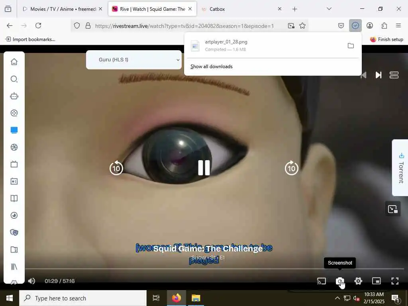Image resolution: width=408 pixels, height=306 pixels.
Task: Open the Firefox View icon
Action: click(8, 9)
